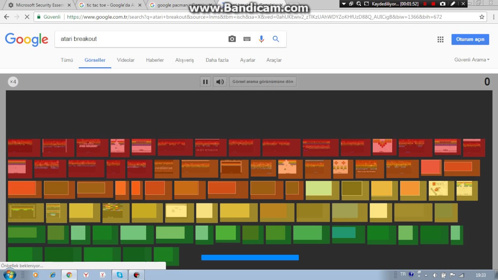498x280 pixels.
Task: Click the browser forward arrow
Action: click(17, 17)
